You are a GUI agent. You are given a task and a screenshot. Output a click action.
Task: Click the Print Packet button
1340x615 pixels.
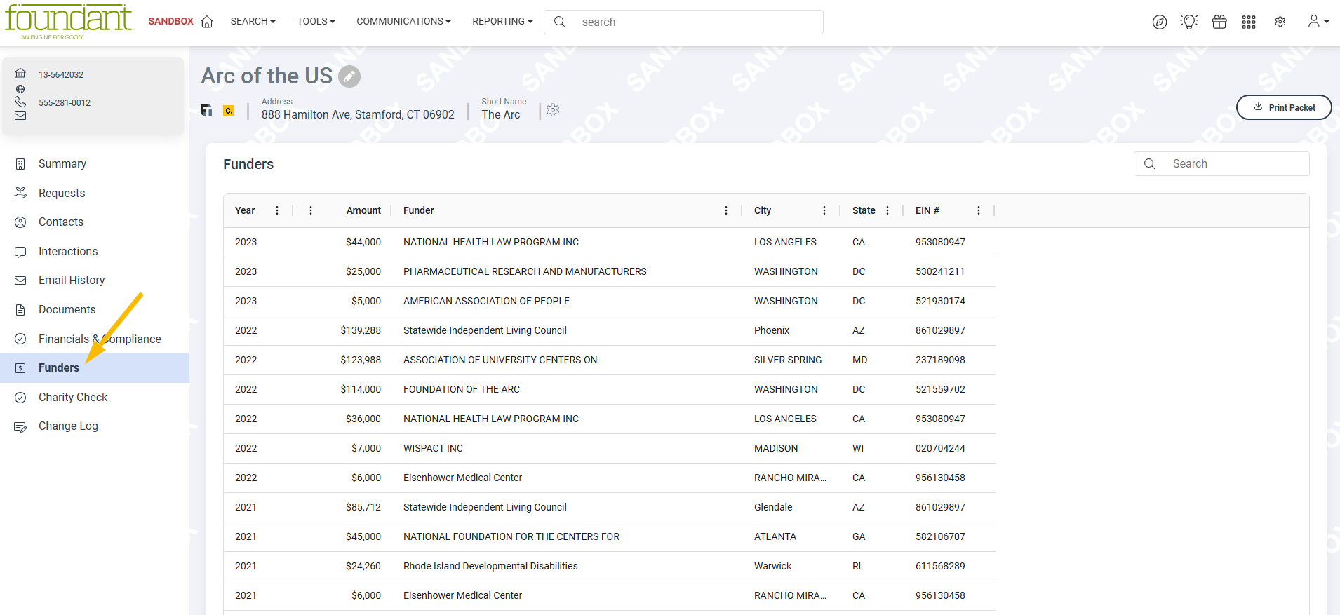[x=1284, y=107]
